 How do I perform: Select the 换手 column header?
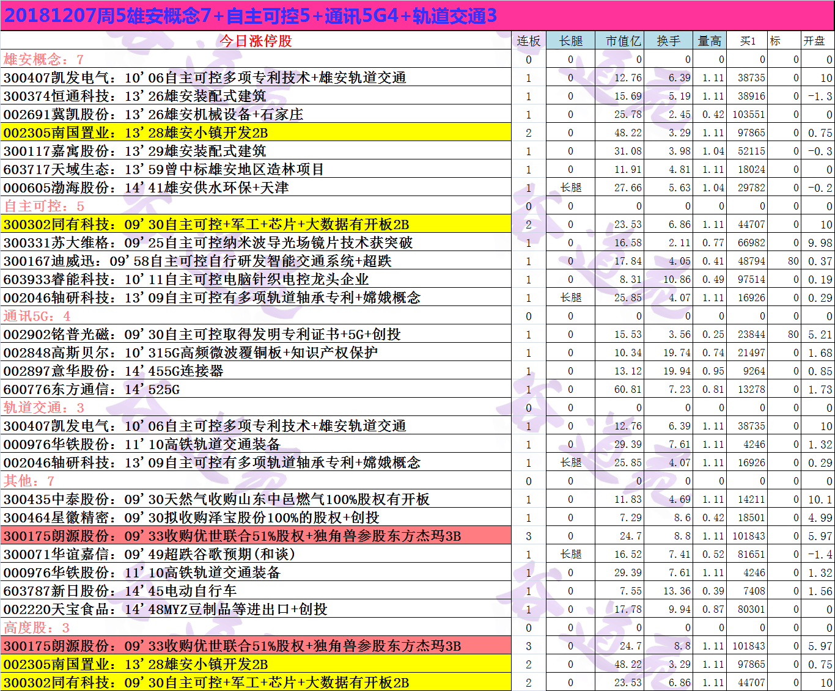tap(668, 41)
